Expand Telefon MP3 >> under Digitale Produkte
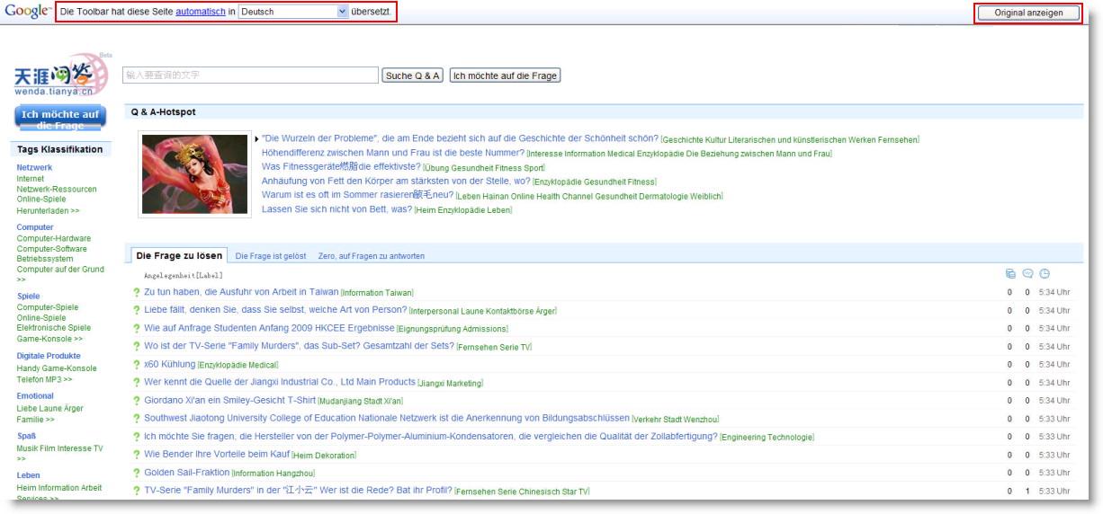Viewport: 1103px width, 514px height. [x=44, y=379]
